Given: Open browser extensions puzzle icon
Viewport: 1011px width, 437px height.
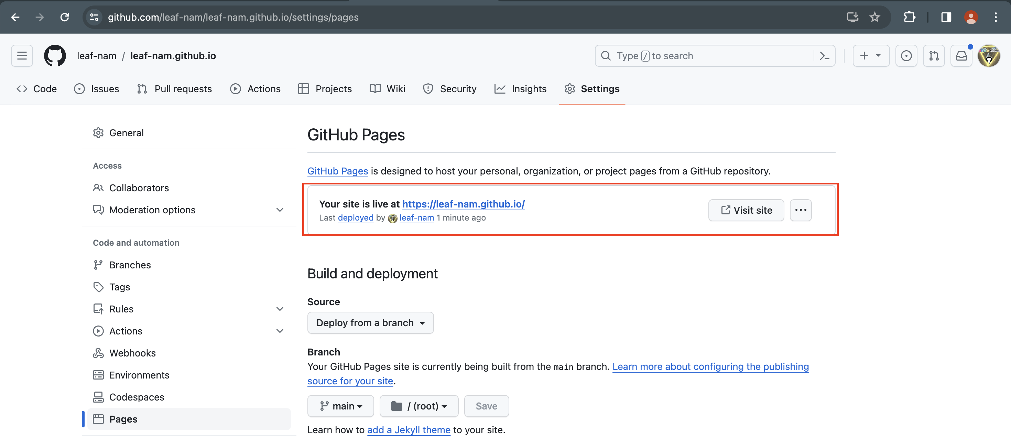Looking at the screenshot, I should click(909, 17).
